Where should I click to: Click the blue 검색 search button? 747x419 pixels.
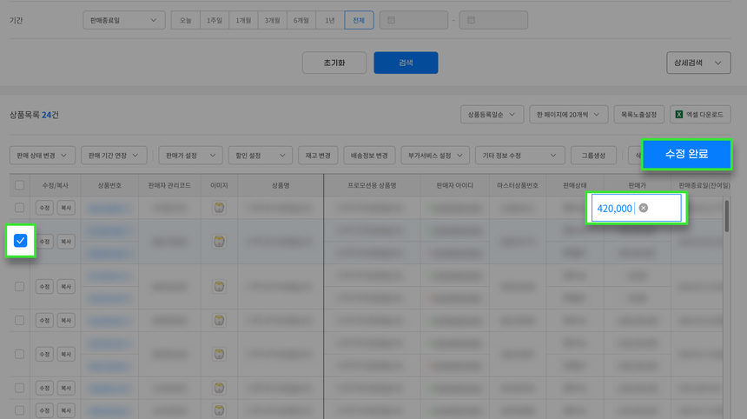tap(406, 63)
